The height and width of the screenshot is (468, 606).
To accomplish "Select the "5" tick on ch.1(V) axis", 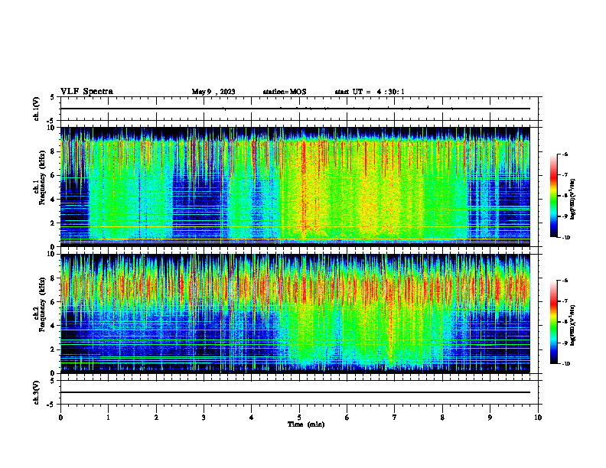I will pos(53,97).
